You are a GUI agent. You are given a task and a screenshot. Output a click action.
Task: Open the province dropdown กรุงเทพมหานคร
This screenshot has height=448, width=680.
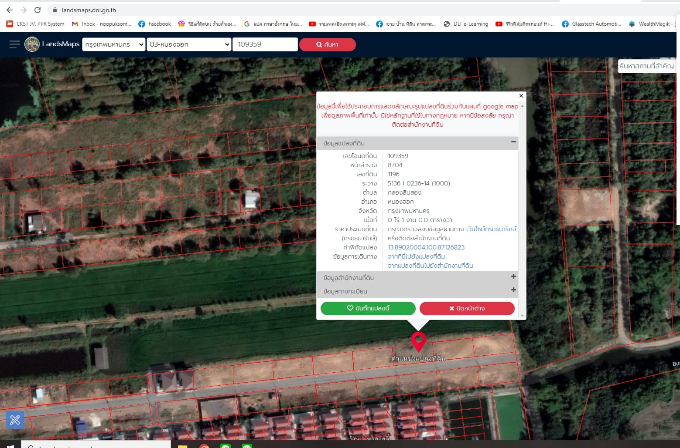[113, 44]
